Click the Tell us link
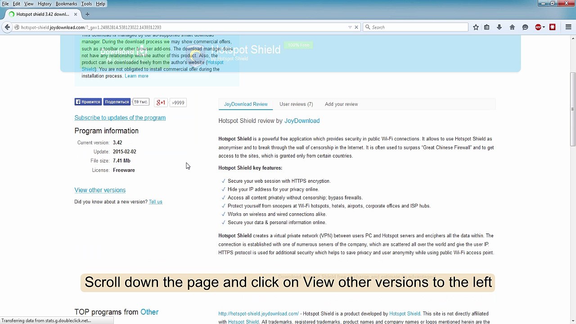The image size is (576, 324). point(155,202)
